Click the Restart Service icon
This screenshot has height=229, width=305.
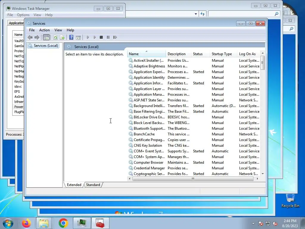click(x=115, y=37)
